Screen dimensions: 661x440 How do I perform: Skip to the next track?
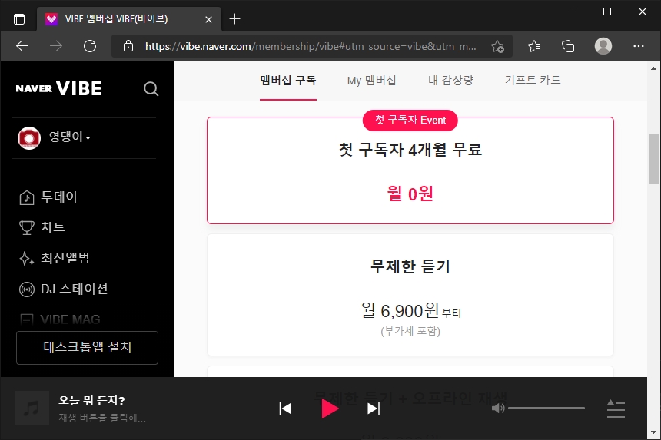point(374,409)
